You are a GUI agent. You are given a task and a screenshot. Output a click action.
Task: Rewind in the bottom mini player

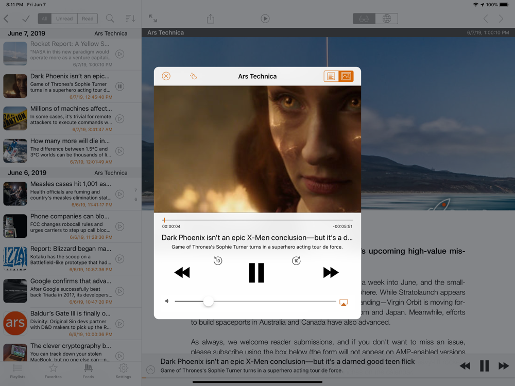click(x=465, y=365)
